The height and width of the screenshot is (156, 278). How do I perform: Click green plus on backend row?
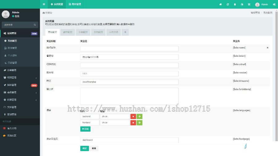[139, 117]
